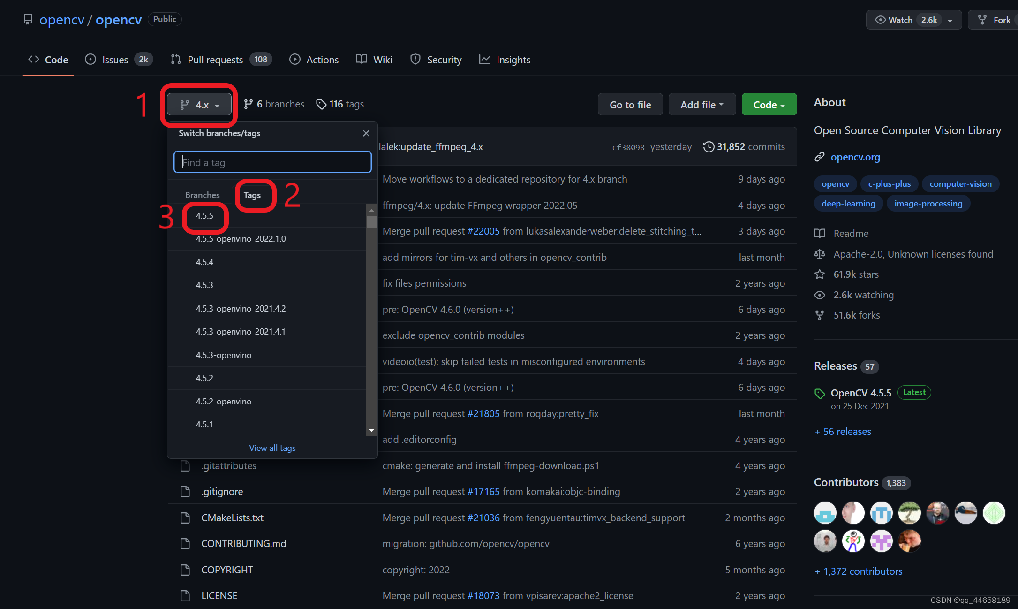View the 6 branches link
The height and width of the screenshot is (609, 1018).
[x=274, y=104]
